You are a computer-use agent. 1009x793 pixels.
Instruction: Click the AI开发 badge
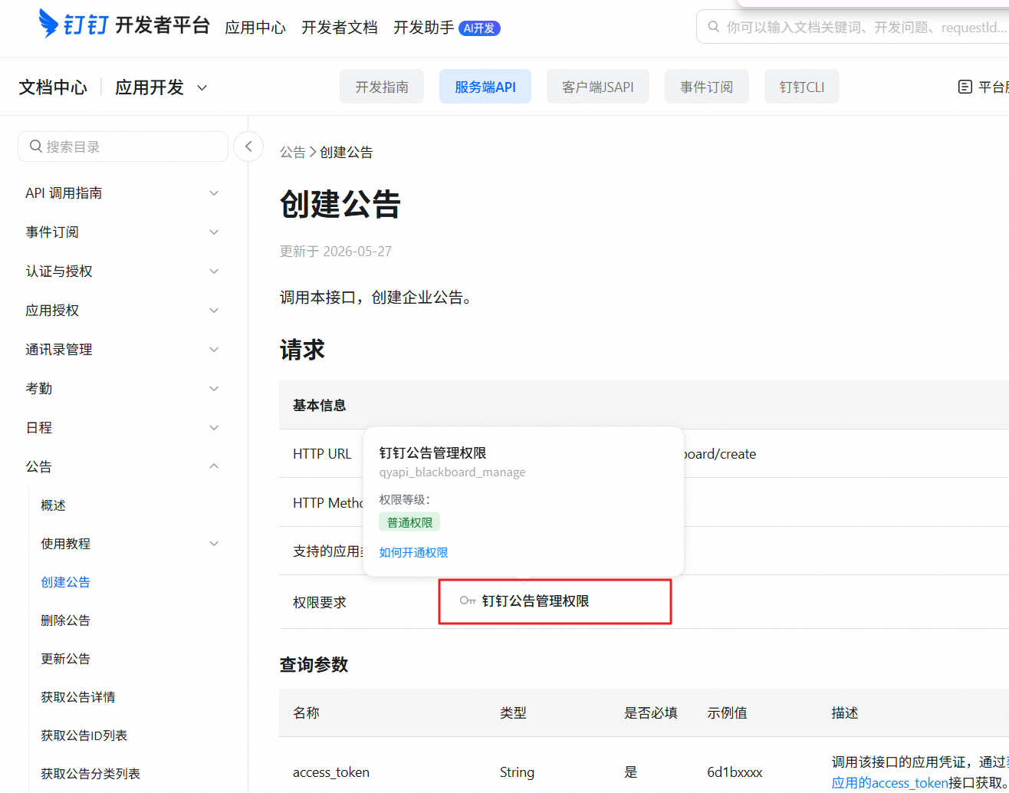(479, 28)
